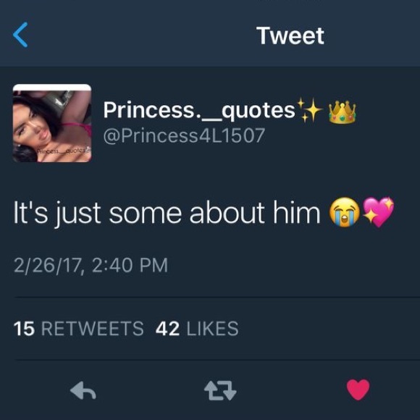
Task: Tap the bold number 15 retweet count
Action: coord(24,328)
